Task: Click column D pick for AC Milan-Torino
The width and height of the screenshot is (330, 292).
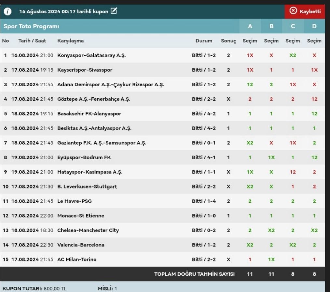Action: 314,259
